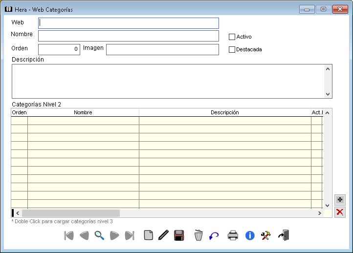Go to the first record
The height and width of the screenshot is (253, 353).
pos(69,235)
